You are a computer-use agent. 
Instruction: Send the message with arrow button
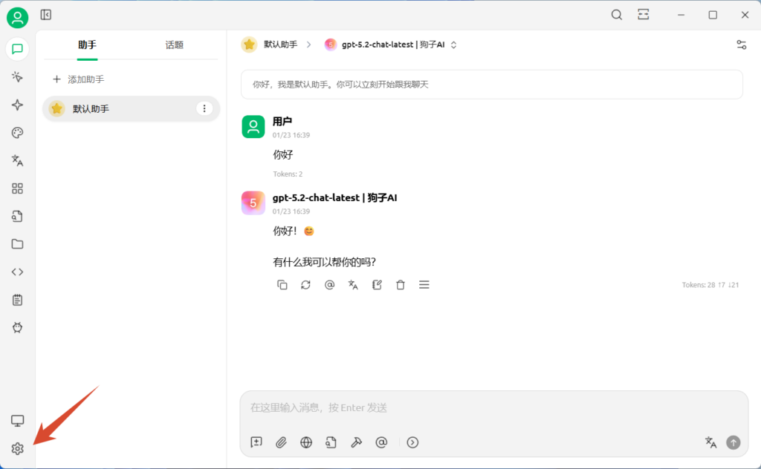(x=734, y=442)
